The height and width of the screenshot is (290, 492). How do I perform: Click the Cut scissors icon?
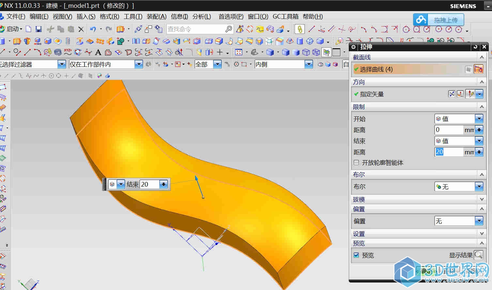[x=51, y=29]
